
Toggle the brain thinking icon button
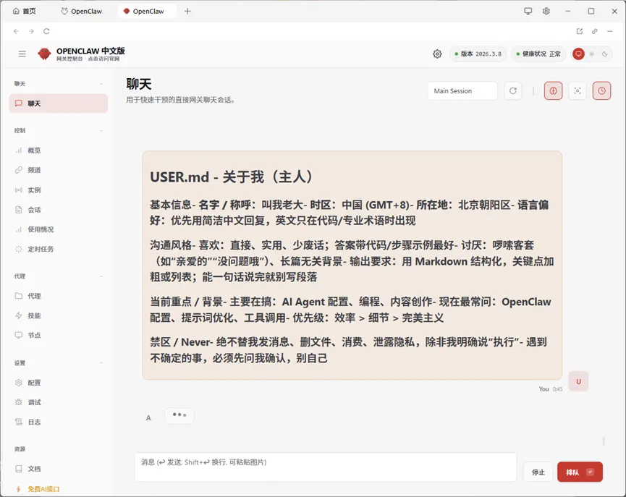554,91
